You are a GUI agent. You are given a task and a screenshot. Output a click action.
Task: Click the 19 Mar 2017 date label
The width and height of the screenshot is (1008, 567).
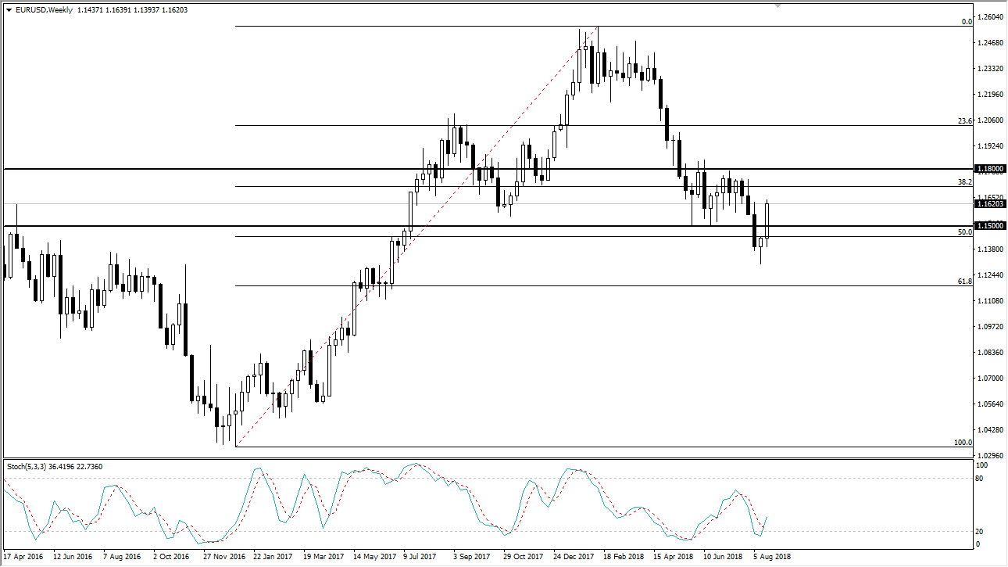pyautogui.click(x=323, y=557)
